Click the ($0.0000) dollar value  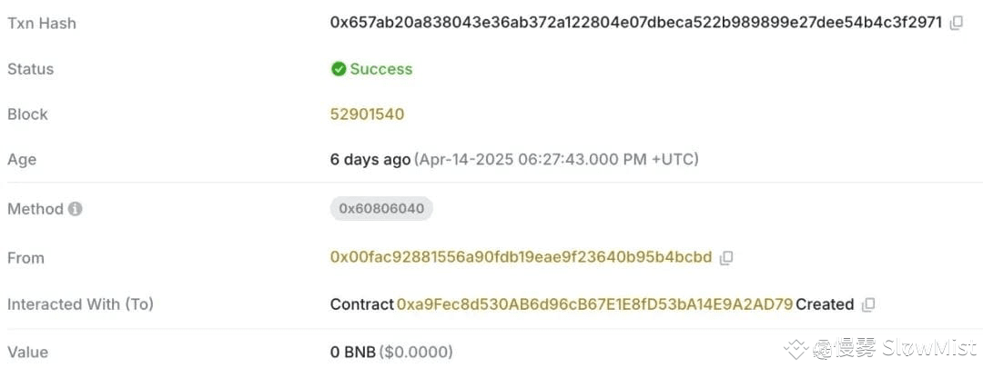click(x=416, y=353)
